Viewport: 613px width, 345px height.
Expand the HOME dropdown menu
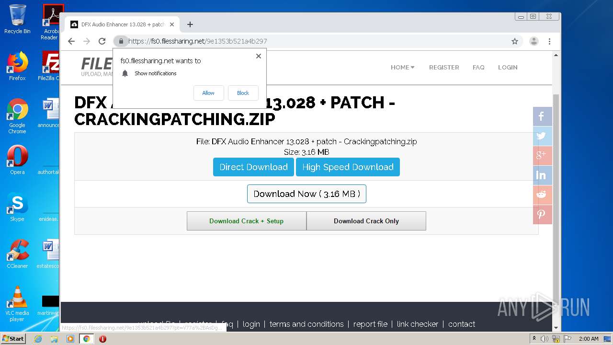point(403,68)
